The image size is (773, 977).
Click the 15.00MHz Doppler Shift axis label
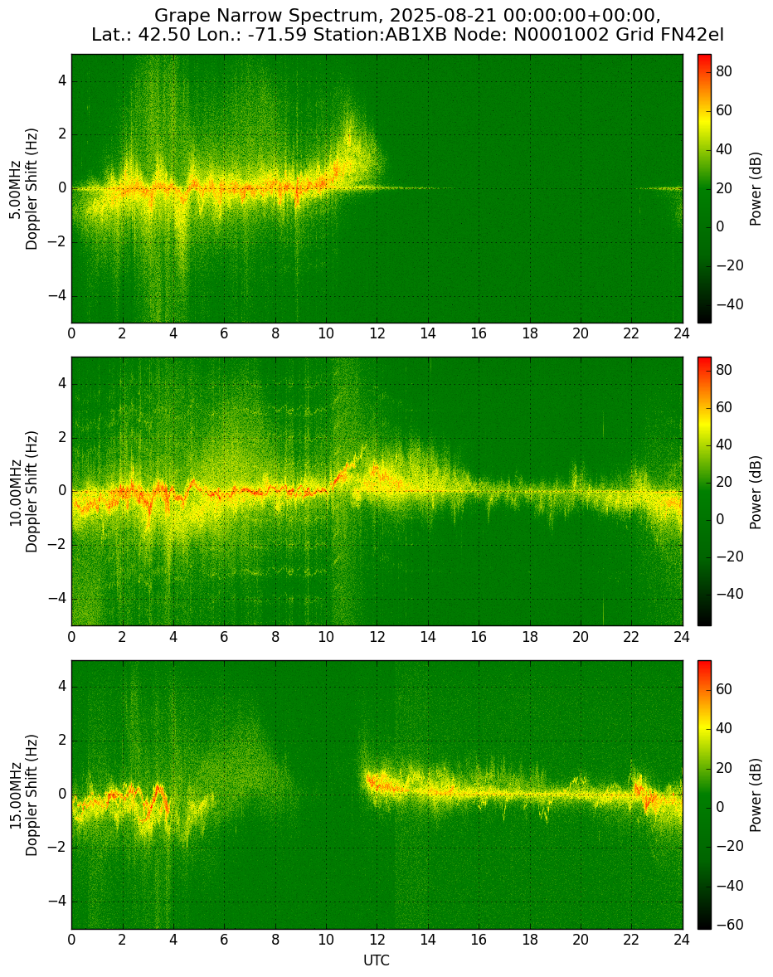pos(23,795)
